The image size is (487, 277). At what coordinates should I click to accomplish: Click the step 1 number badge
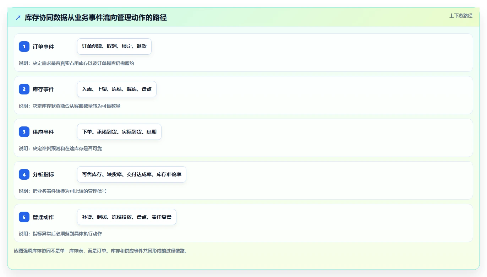(x=24, y=47)
